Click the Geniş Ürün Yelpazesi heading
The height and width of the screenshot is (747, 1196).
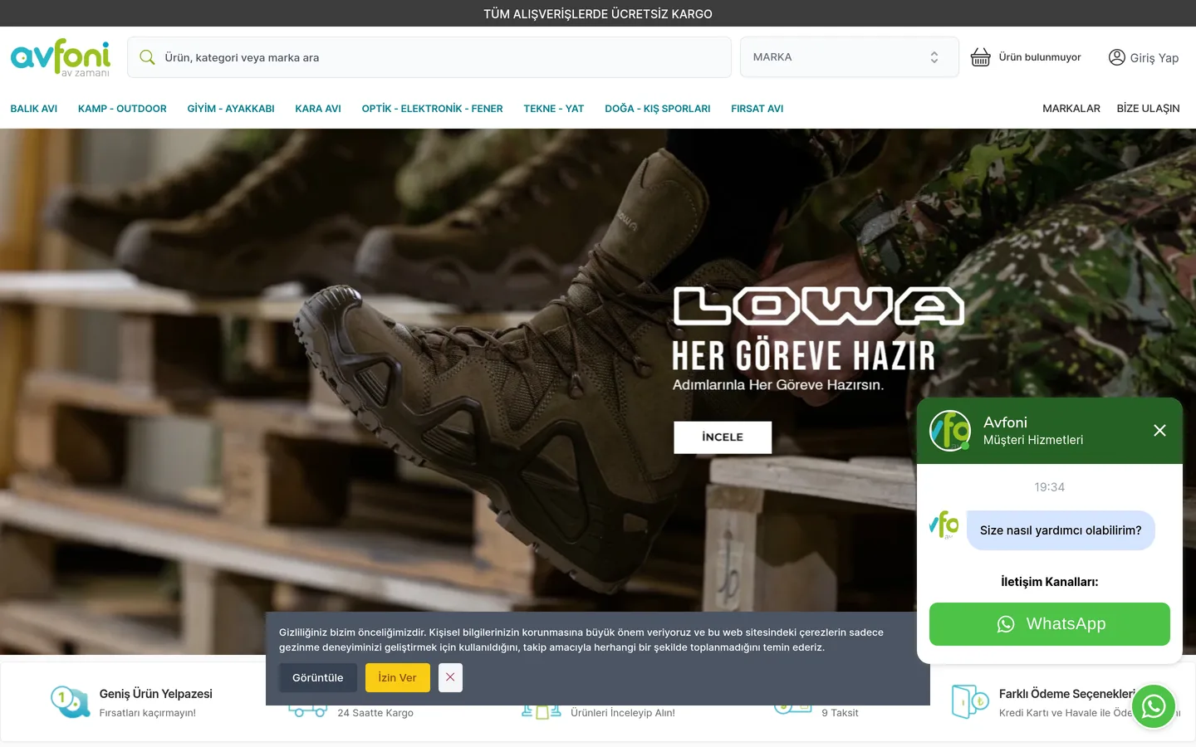point(156,694)
